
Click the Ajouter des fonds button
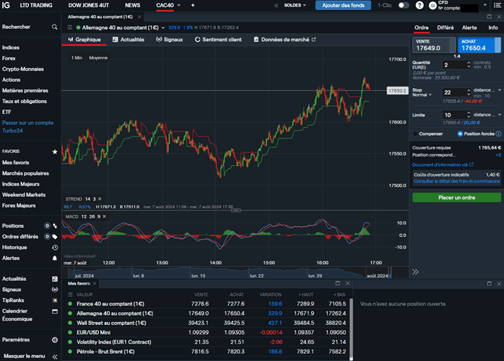pyautogui.click(x=342, y=5)
